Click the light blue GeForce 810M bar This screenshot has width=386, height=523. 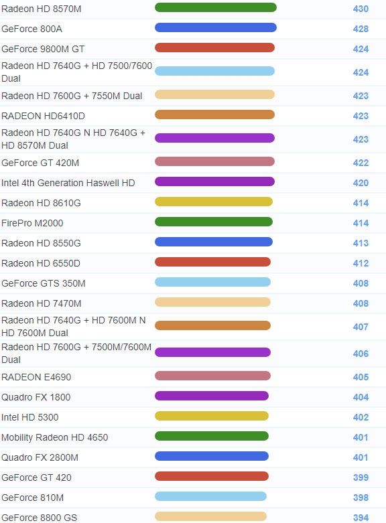[x=210, y=496]
